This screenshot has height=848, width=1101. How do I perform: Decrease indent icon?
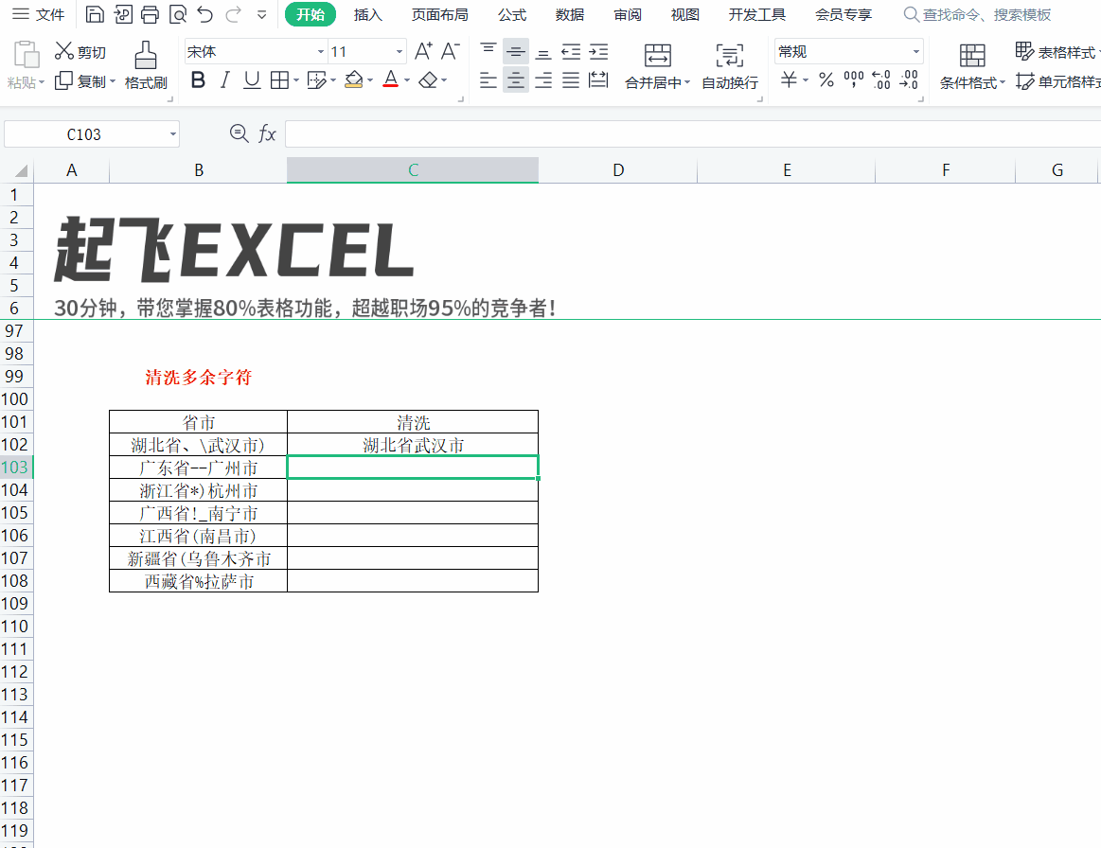[571, 51]
